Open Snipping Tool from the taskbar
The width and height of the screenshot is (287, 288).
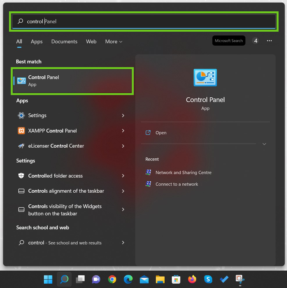(240, 280)
